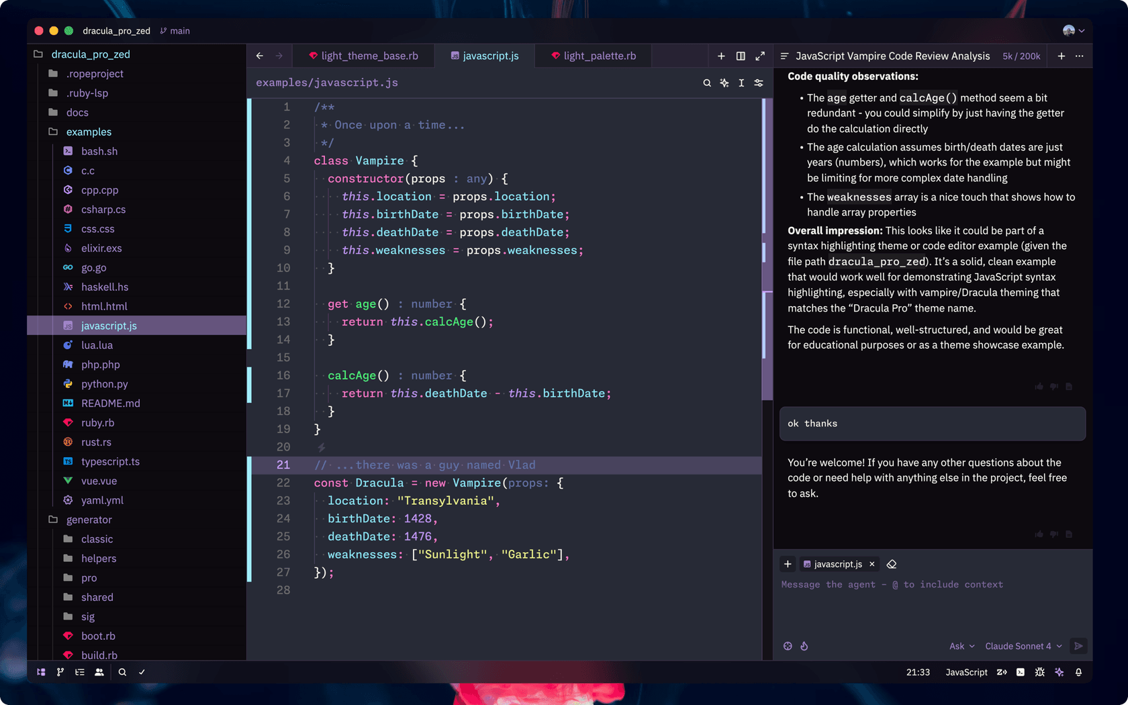Image resolution: width=1128 pixels, height=705 pixels.
Task: Click the JavaScript language selector
Action: tap(966, 672)
